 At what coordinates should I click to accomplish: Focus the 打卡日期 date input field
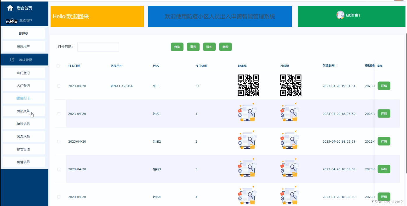(x=98, y=47)
